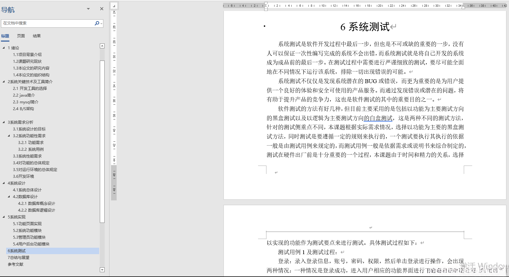Go to 4.1系统总体设计 heading
Image resolution: width=509 pixels, height=277 pixels.
pyautogui.click(x=27, y=190)
